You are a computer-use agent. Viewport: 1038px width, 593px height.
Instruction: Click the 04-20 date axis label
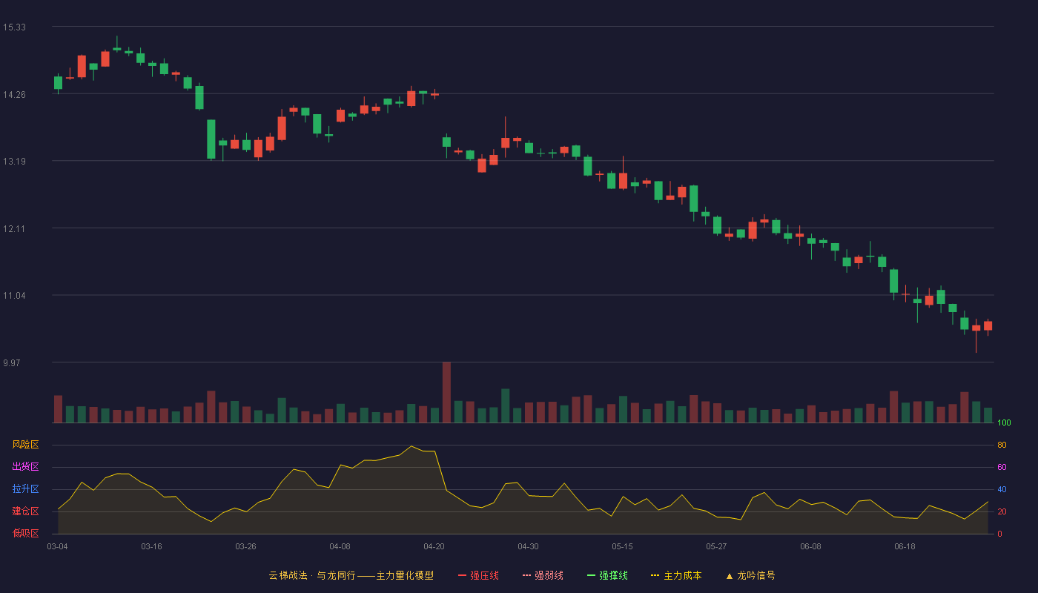[x=434, y=546]
